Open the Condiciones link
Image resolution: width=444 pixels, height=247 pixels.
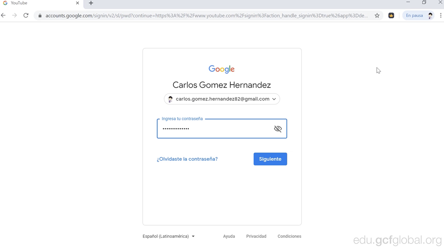(289, 236)
